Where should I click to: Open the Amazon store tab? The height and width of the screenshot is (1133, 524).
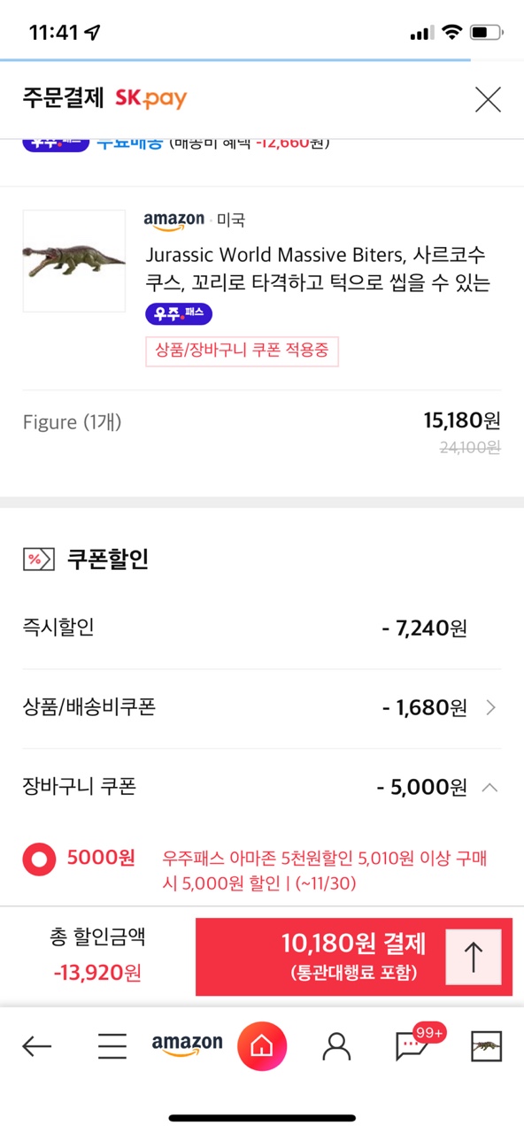(187, 1045)
